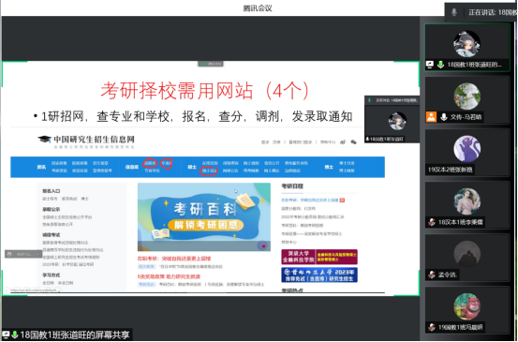Screen dimensions: 518x342
Task: Select the purple cat avatar of 19汉本2班张新艳
Action: point(466,149)
